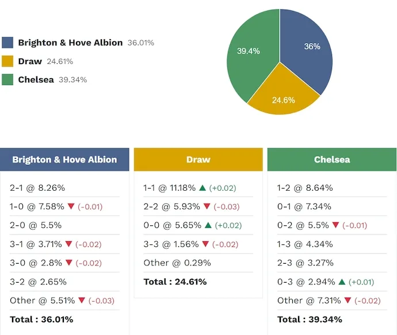Click the green up arrow beside 0-3 score
Image resolution: width=397 pixels, height=335 pixels.
click(x=342, y=282)
